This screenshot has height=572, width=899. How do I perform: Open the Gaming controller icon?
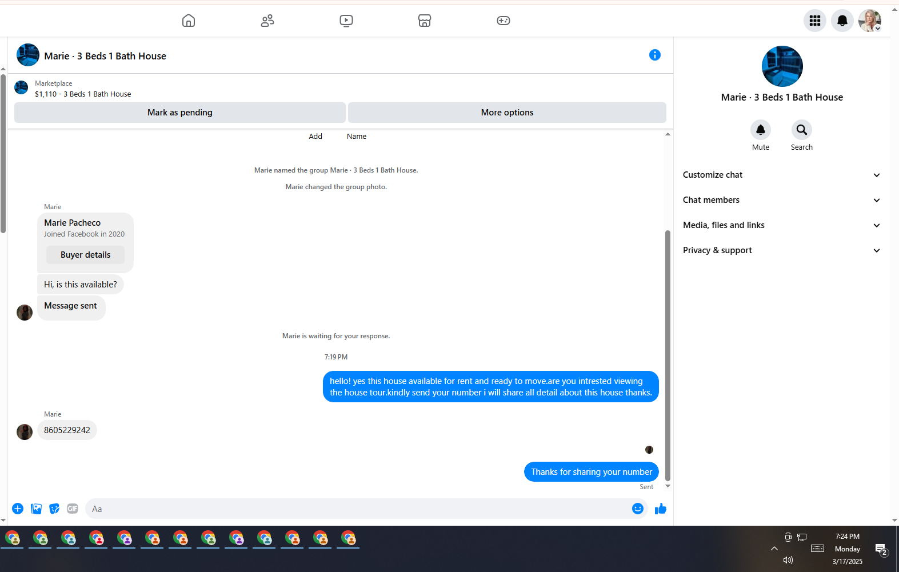click(504, 21)
